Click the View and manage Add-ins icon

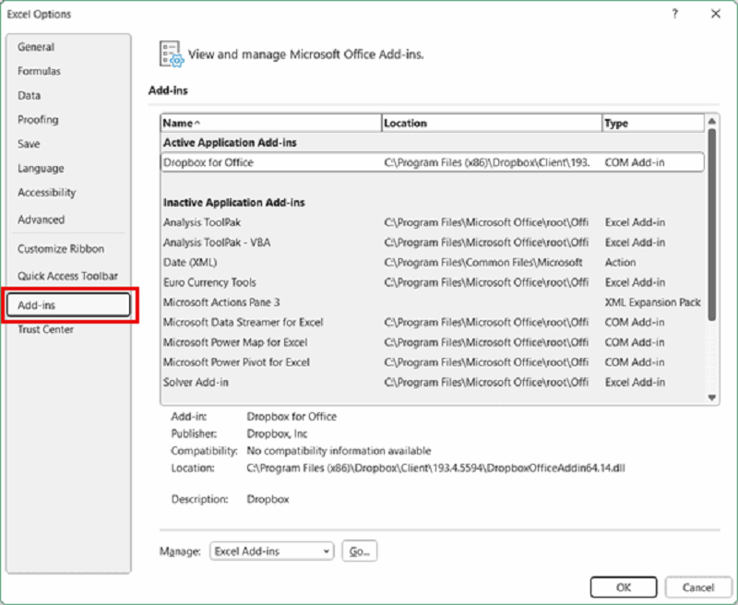tap(168, 53)
